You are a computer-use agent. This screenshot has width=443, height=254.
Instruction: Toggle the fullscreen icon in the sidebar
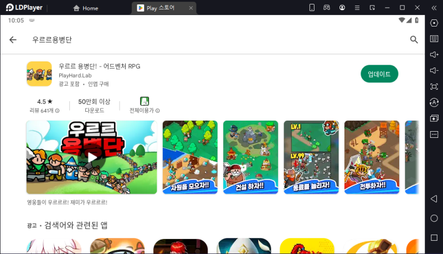434,86
